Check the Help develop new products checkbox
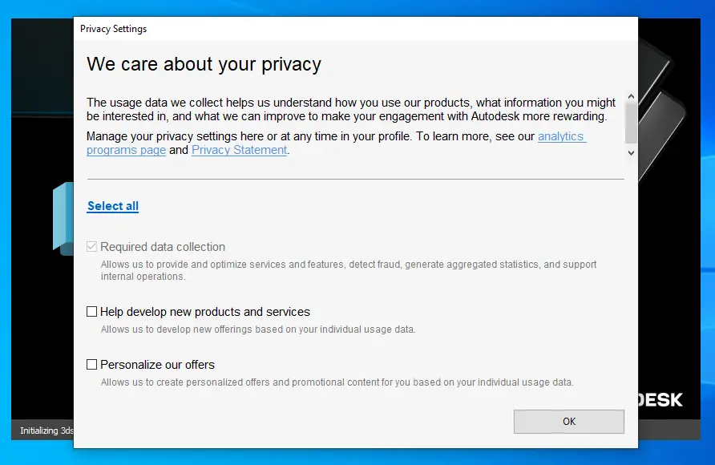 (91, 311)
